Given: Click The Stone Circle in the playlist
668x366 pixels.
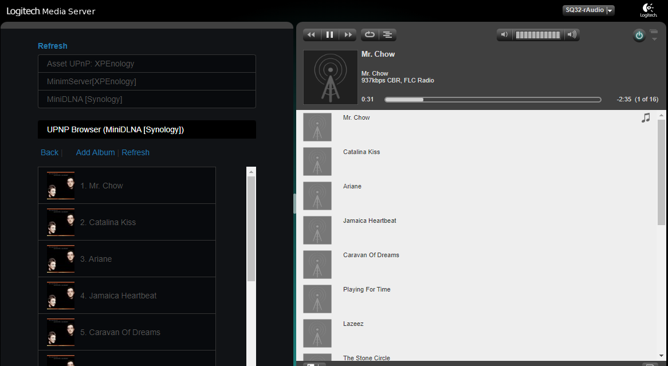Looking at the screenshot, I should (367, 359).
